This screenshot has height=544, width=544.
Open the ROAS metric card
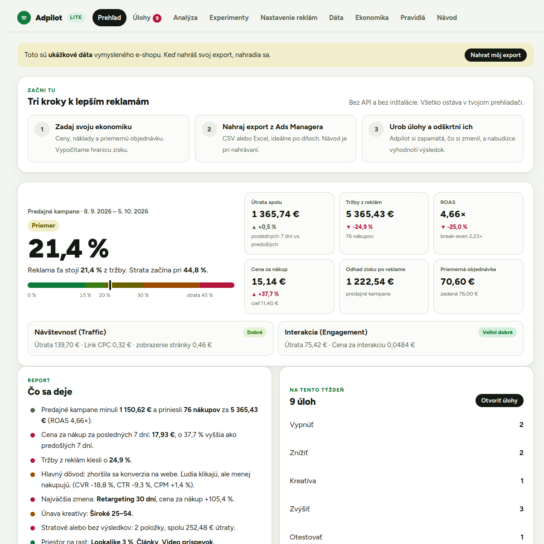[478, 223]
